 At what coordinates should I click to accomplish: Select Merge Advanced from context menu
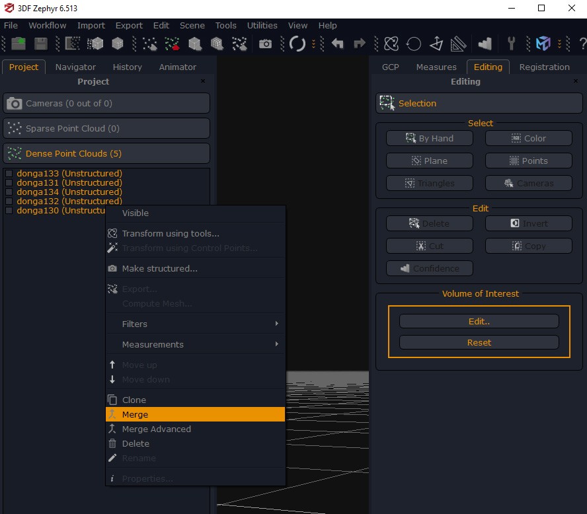(x=156, y=429)
